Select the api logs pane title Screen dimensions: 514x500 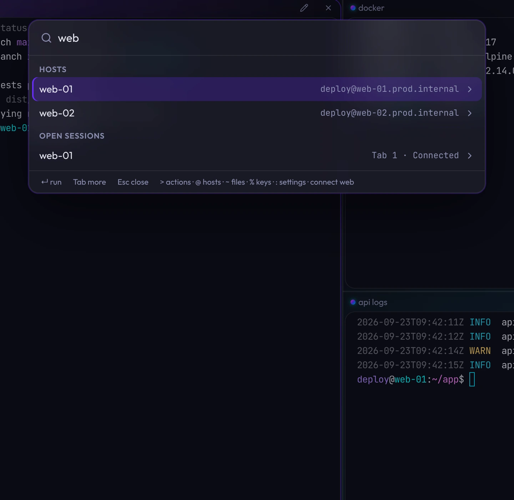pos(373,302)
